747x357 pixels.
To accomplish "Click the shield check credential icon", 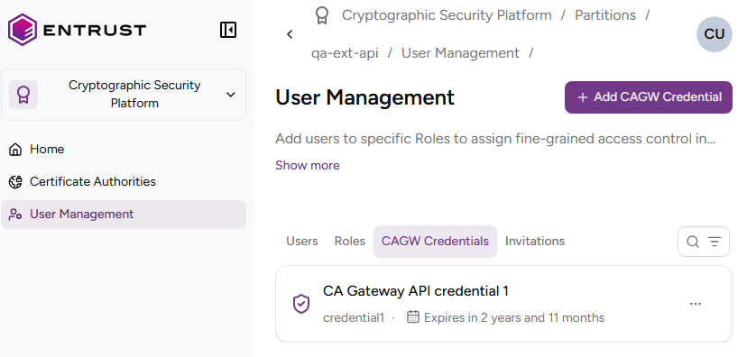I will click(x=301, y=304).
